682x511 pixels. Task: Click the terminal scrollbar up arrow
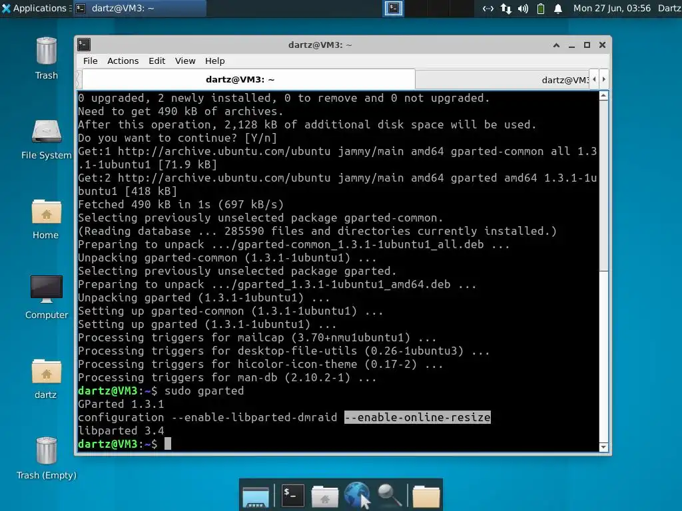(x=603, y=96)
